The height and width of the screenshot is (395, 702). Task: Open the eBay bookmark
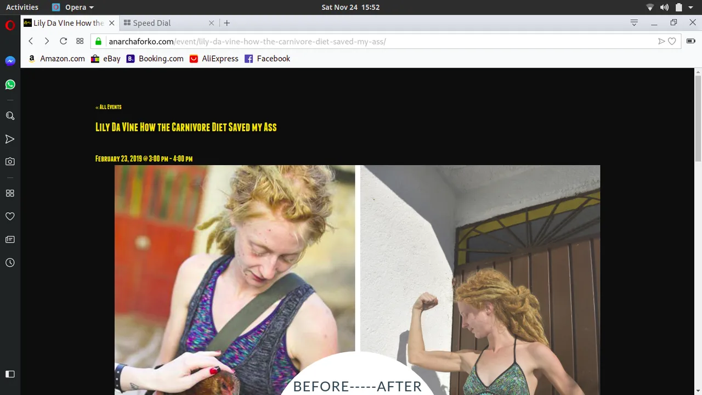coord(106,59)
